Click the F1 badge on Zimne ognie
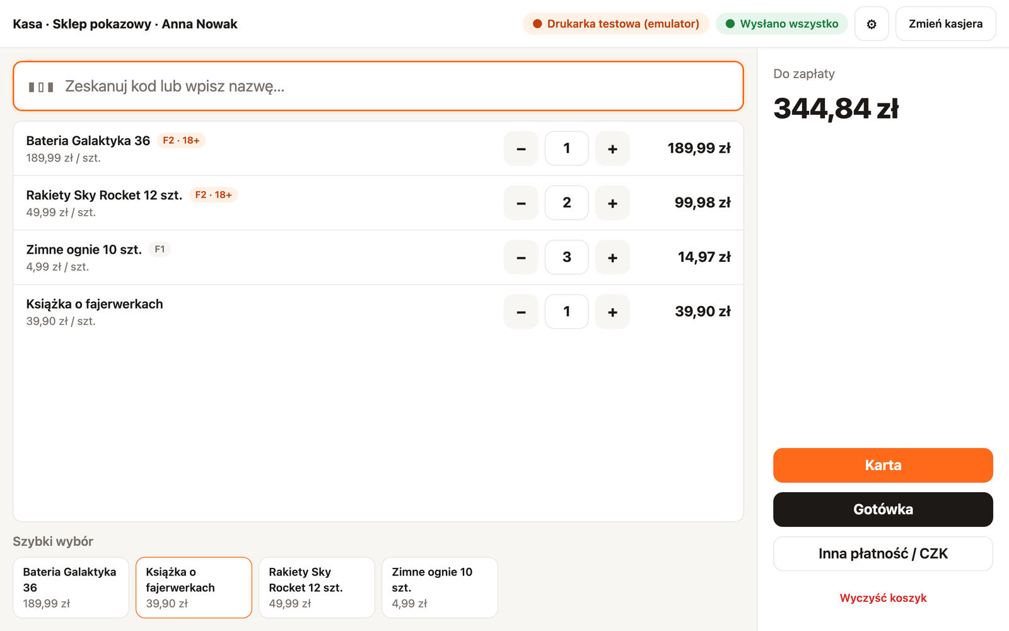Screen dimensions: 1009x631 click(x=160, y=249)
